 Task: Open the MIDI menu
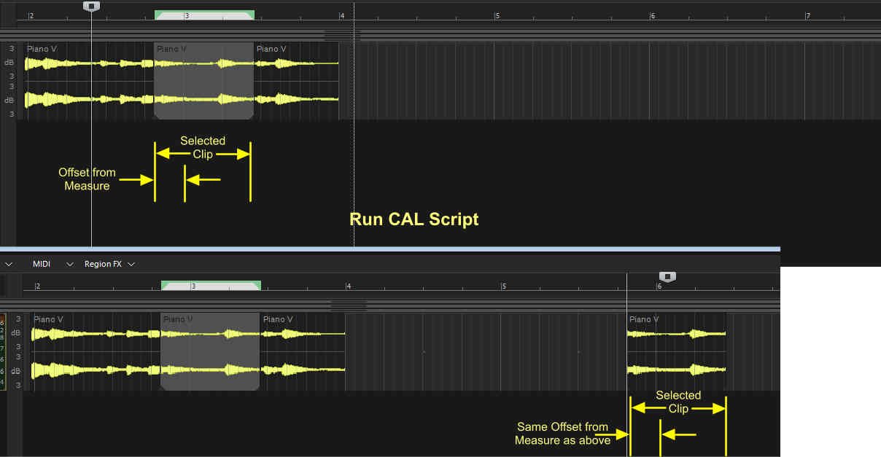(42, 264)
